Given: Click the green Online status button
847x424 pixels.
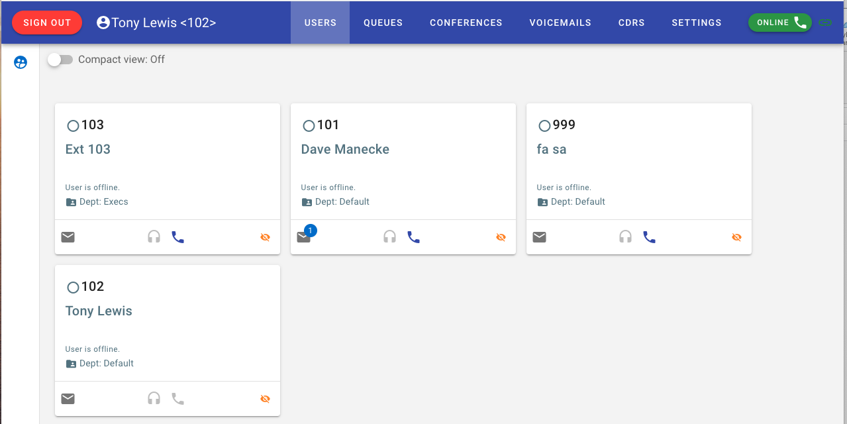Looking at the screenshot, I should pos(779,23).
